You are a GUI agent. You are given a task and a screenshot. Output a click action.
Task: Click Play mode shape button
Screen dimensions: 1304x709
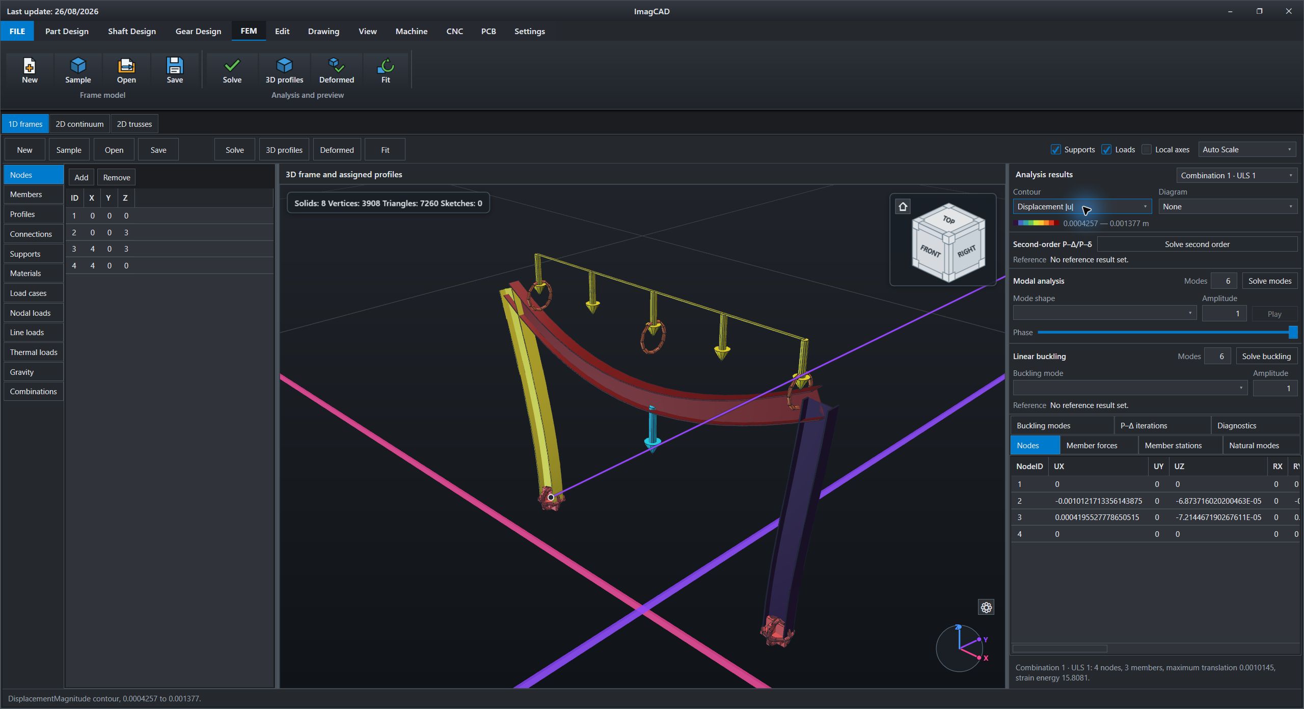point(1274,314)
